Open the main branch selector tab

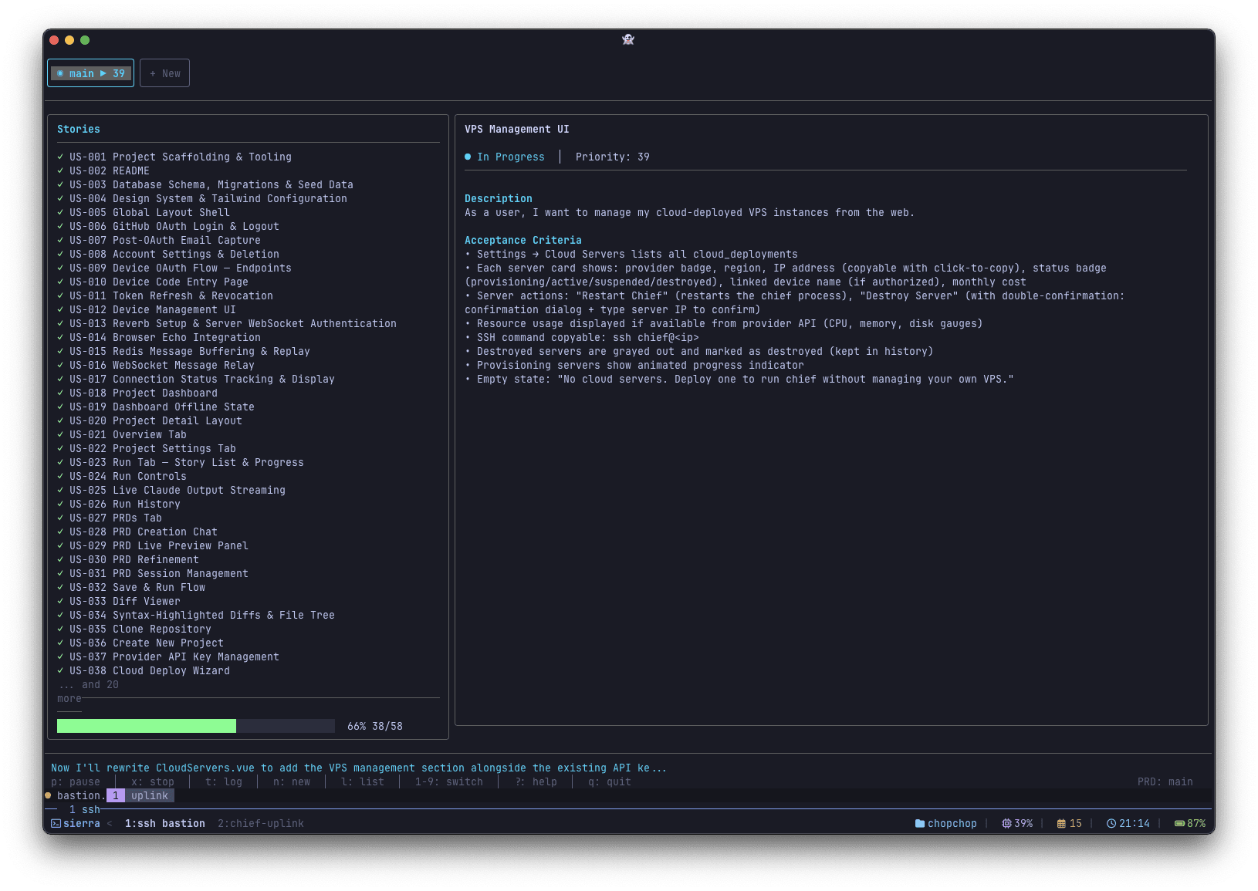coord(90,73)
